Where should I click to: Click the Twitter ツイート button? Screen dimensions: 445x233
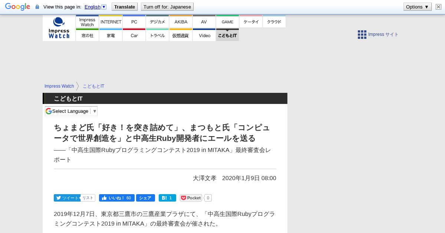(67, 198)
